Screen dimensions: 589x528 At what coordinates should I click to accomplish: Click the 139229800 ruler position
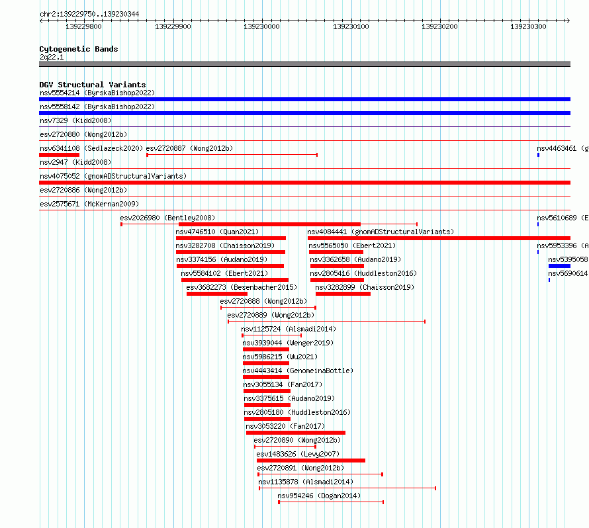point(84,26)
